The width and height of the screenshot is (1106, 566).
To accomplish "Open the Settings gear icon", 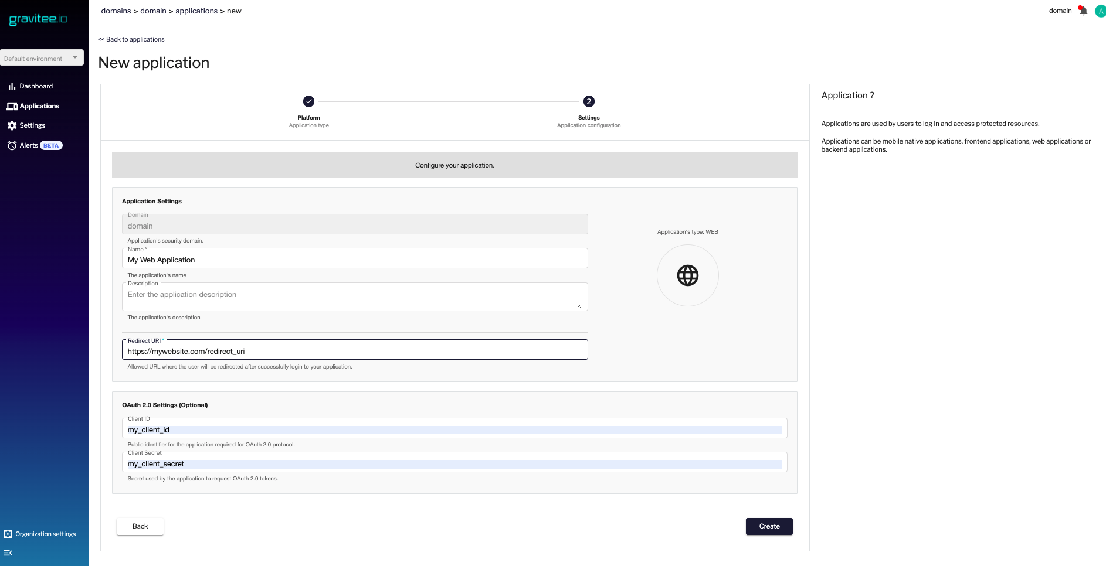I will [12, 125].
